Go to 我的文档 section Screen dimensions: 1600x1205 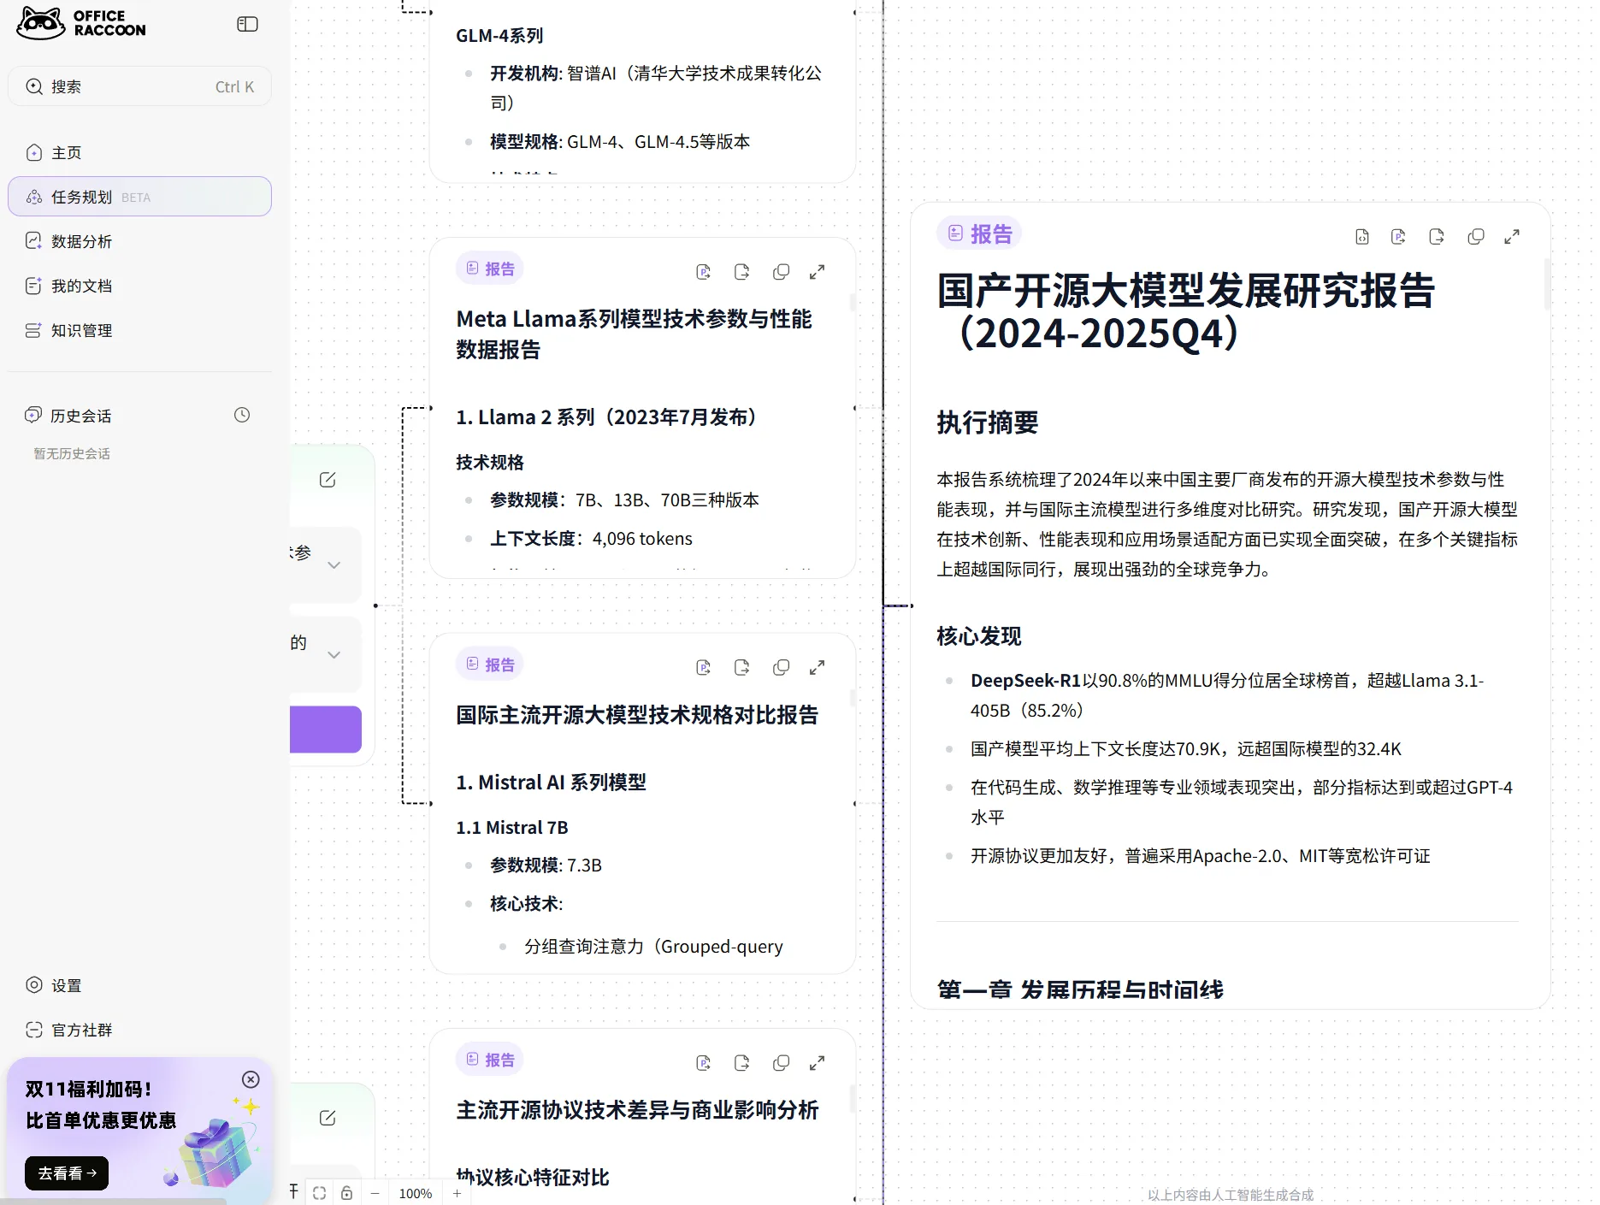tap(81, 286)
